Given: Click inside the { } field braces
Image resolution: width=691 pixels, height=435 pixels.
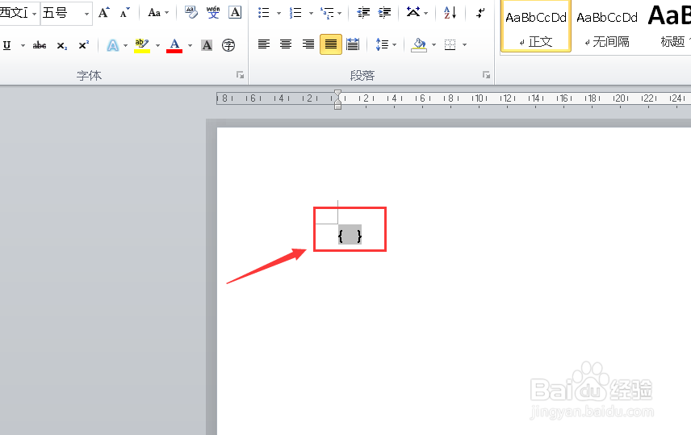Looking at the screenshot, I should pos(350,236).
